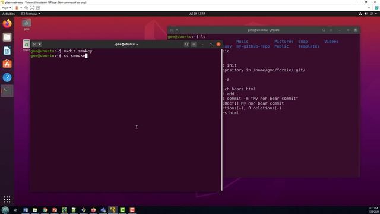Open the gme home folder desktop icon
380x214 pixels.
click(26, 25)
